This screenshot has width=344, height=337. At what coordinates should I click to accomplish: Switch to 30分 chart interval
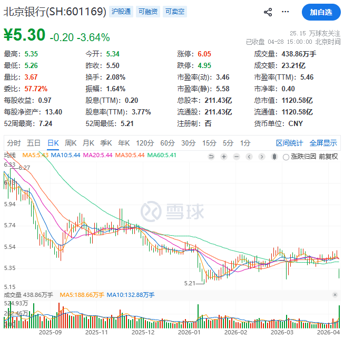[x=189, y=143]
